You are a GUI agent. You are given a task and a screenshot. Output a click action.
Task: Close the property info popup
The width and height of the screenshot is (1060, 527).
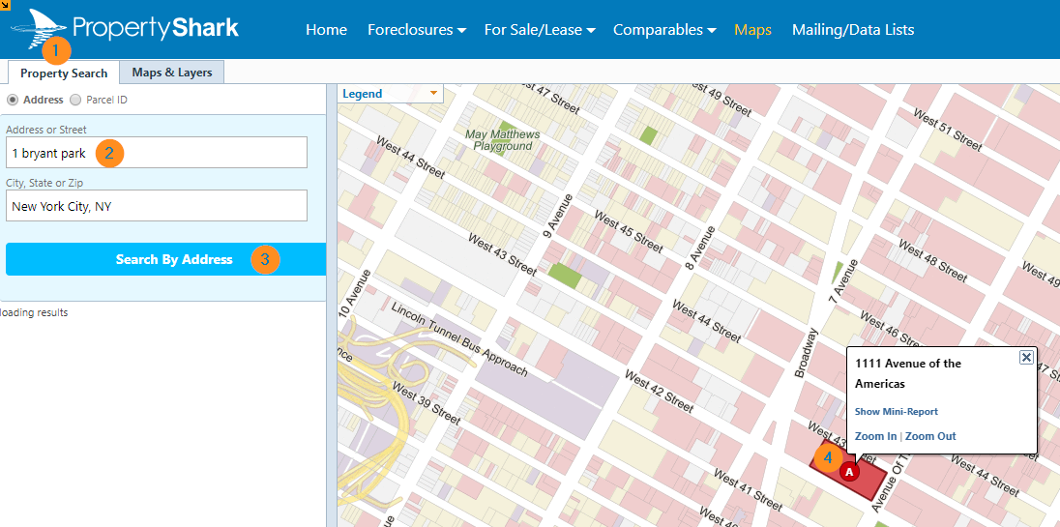pyautogui.click(x=1026, y=358)
